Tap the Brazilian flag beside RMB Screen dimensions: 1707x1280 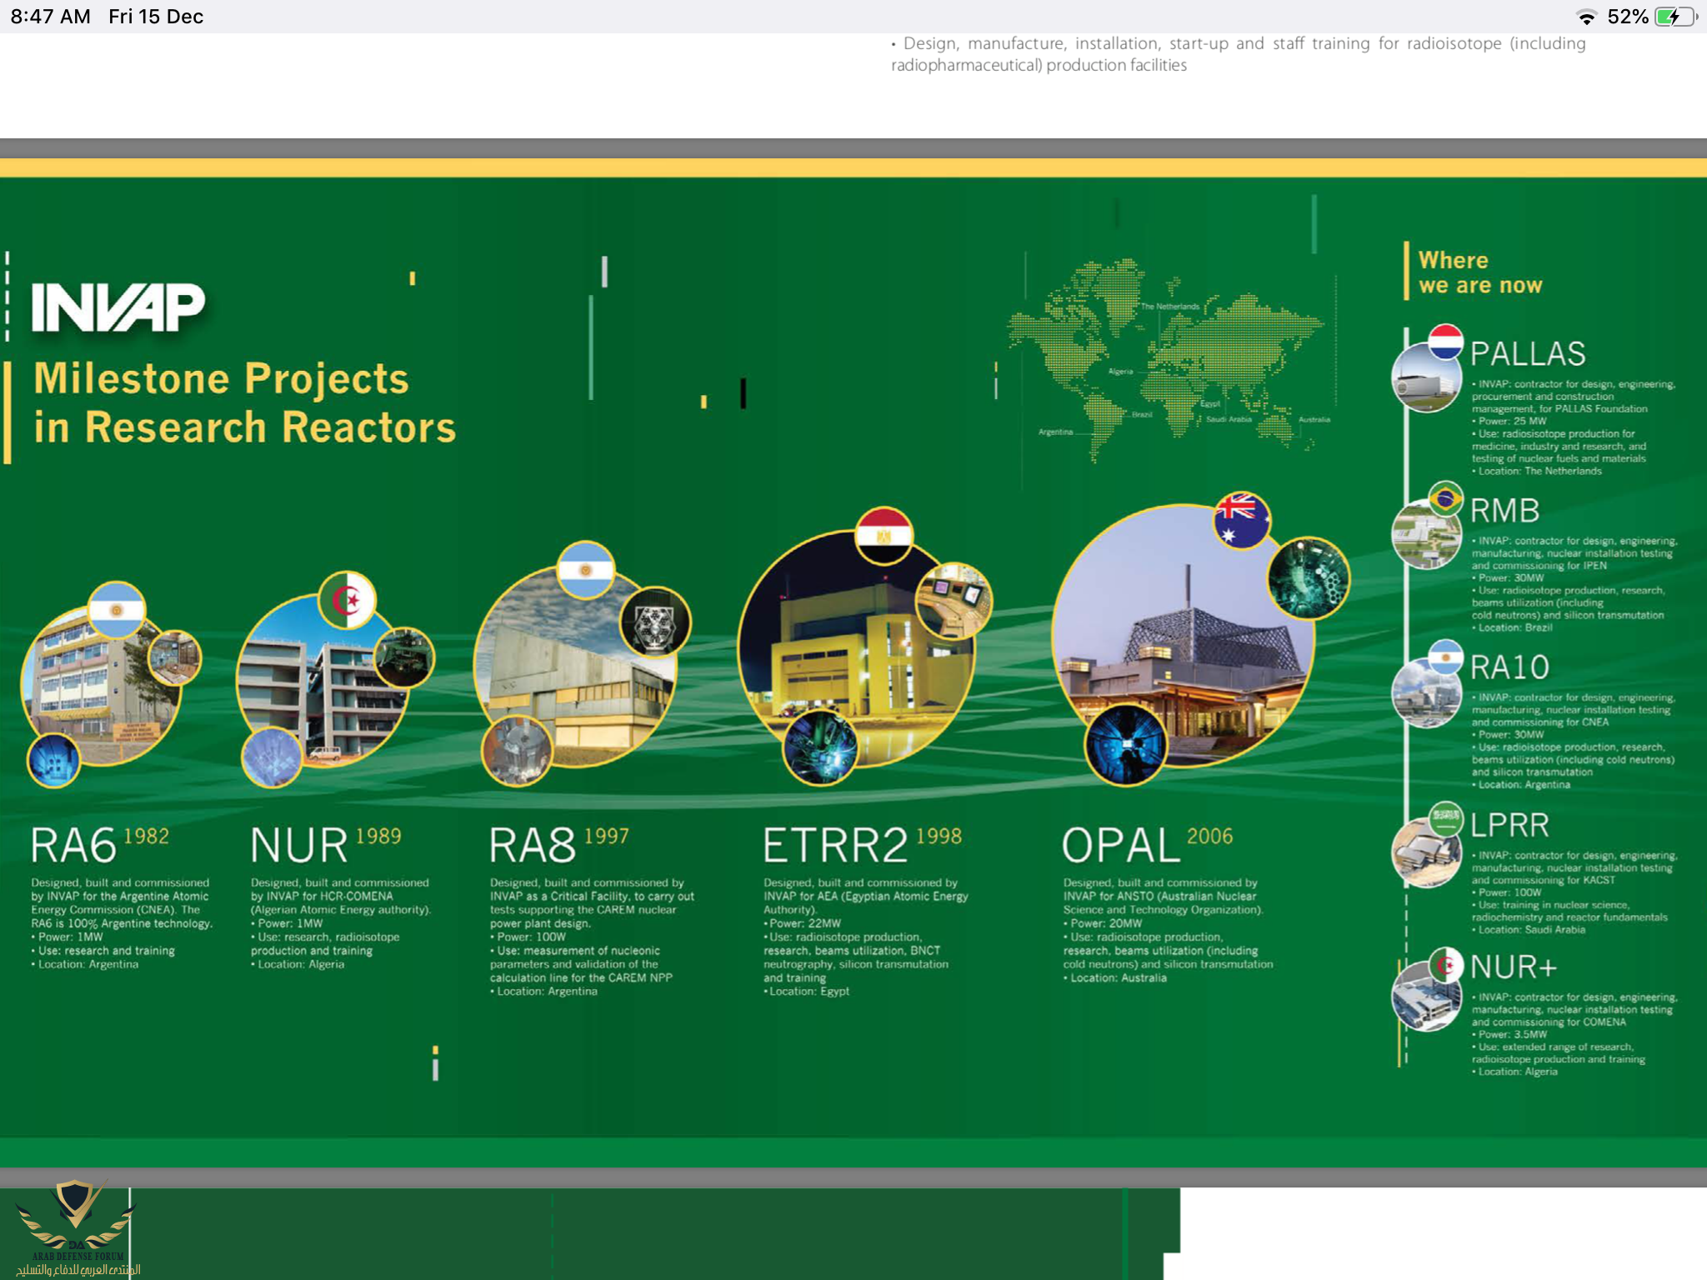[x=1445, y=498]
